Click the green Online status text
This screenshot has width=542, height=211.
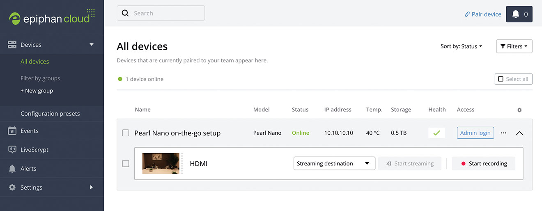[x=301, y=133]
